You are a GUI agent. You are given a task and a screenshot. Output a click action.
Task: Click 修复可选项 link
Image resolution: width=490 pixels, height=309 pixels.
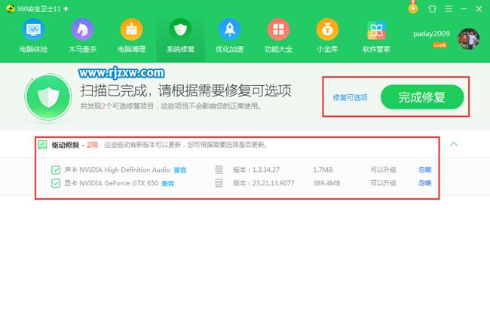350,98
